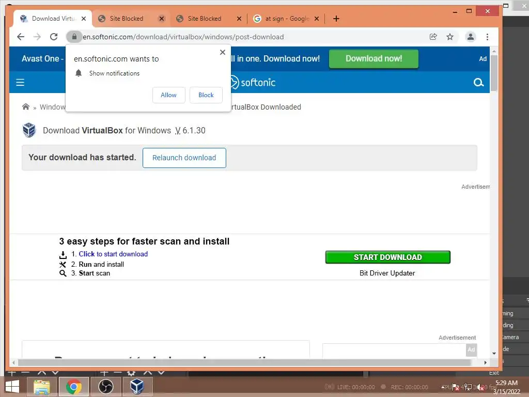This screenshot has height=397, width=529.
Task: Relaunch the VirtualBox download
Action: point(184,158)
